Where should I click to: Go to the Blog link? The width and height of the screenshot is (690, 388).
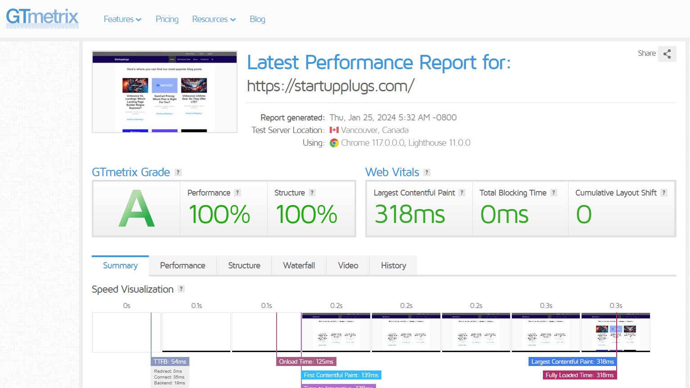257,19
